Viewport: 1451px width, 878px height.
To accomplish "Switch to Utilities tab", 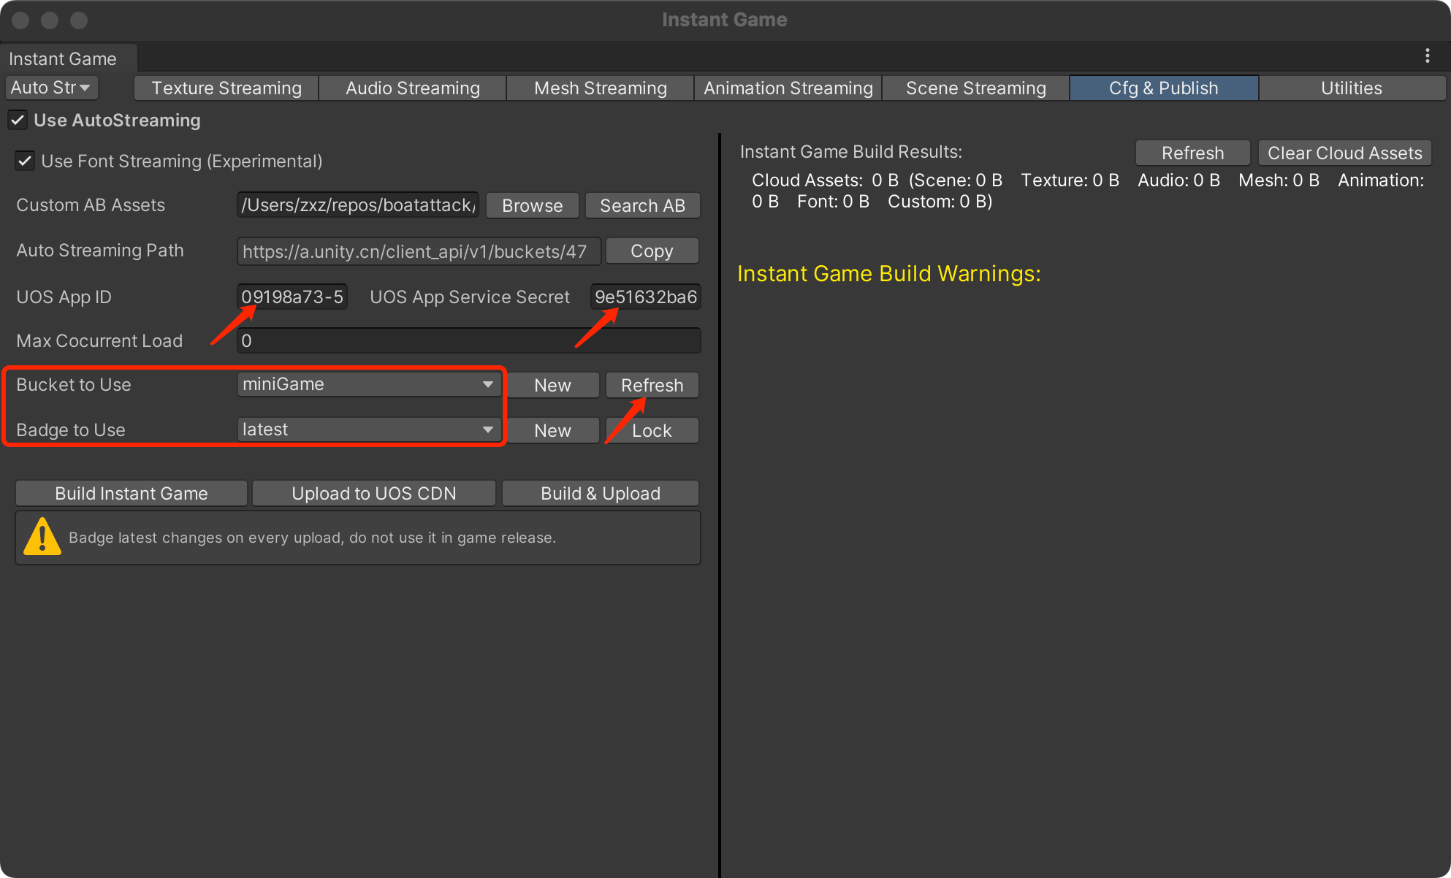I will click(1351, 88).
